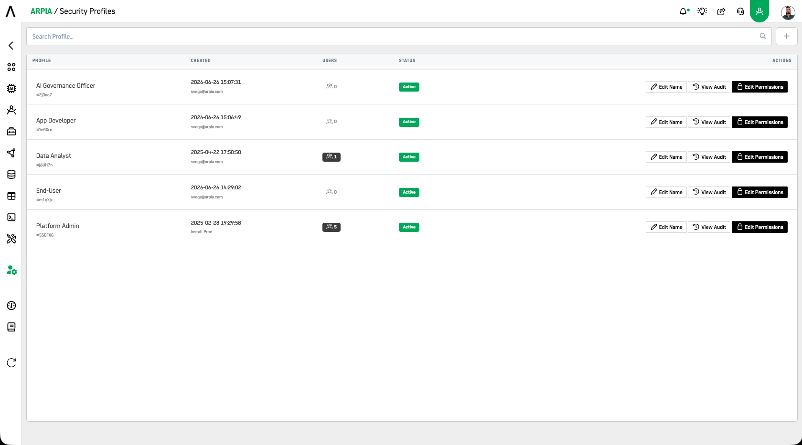This screenshot has width=802, height=445.
Task: Click End-User users count 0
Action: 331,192
